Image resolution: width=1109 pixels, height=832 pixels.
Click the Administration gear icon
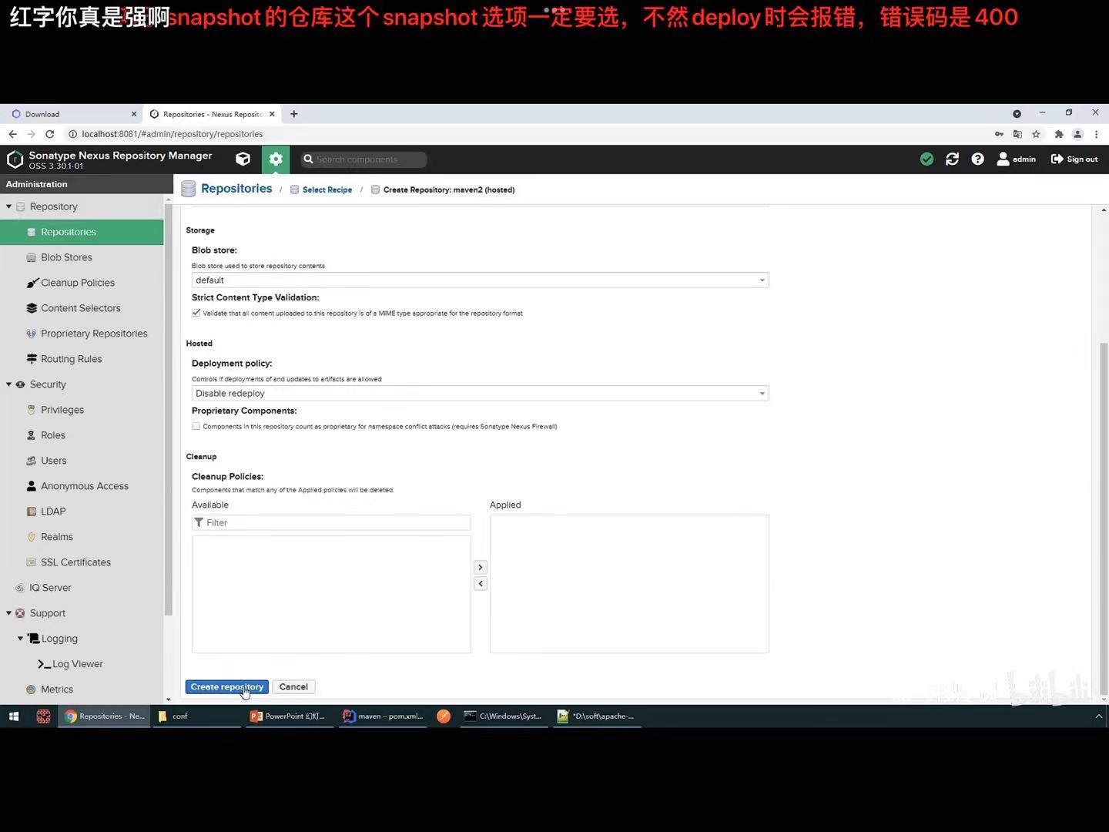(x=276, y=159)
